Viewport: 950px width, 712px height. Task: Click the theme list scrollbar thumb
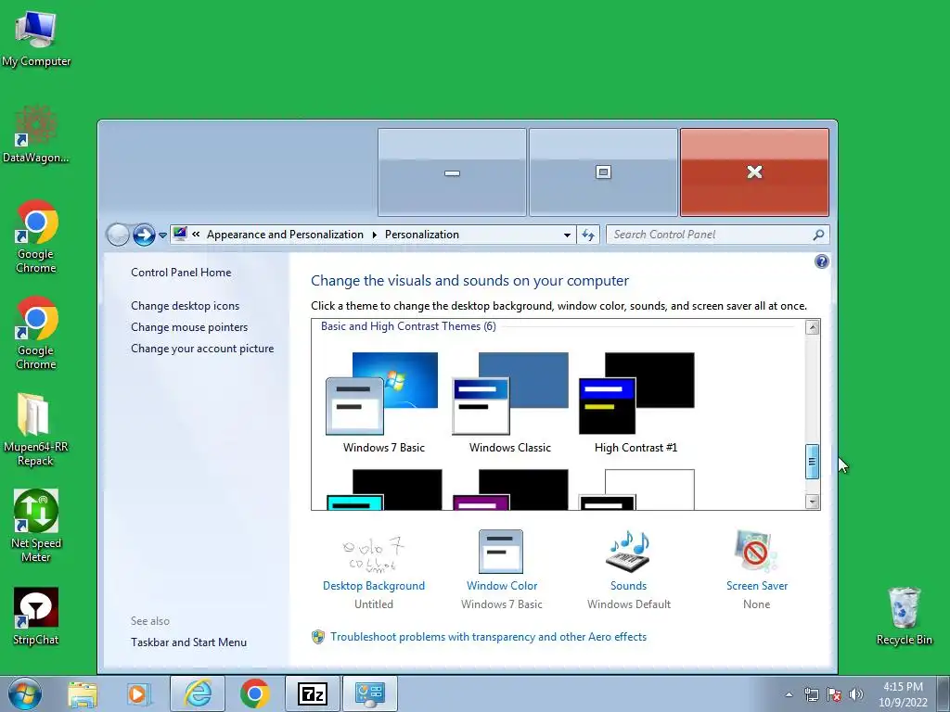tap(812, 462)
